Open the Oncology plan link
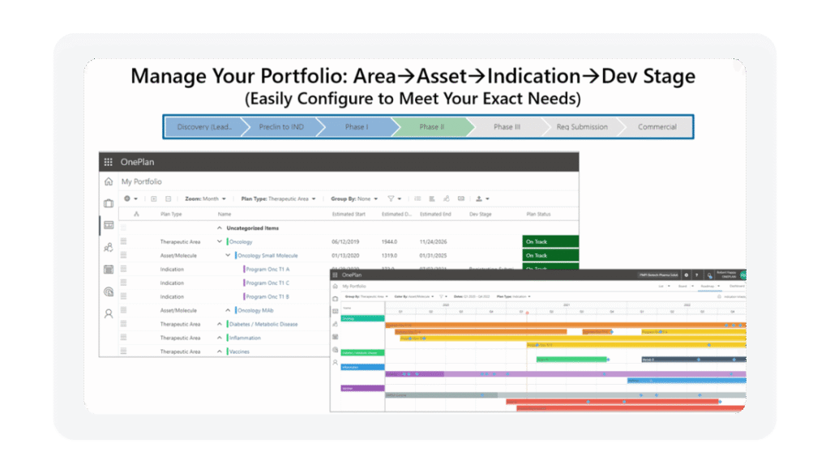Image resolution: width=830 pixels, height=473 pixels. 241,242
